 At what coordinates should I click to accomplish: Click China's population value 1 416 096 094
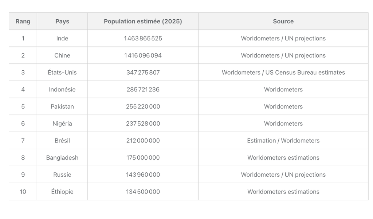(x=143, y=55)
